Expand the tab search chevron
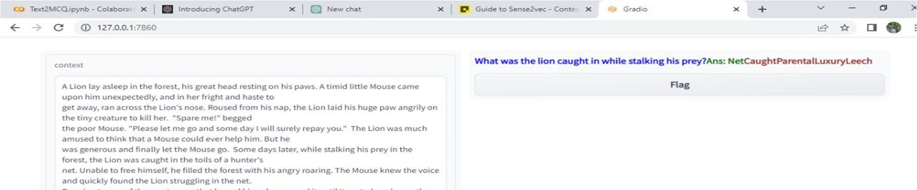This screenshot has height=190, width=917. (x=821, y=8)
